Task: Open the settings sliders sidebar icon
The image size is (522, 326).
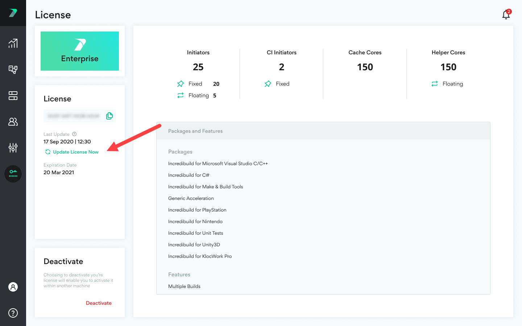Action: pyautogui.click(x=13, y=148)
